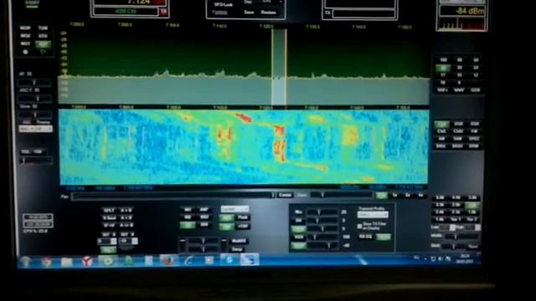Toggle the MOX transmit button

click(x=25, y=36)
